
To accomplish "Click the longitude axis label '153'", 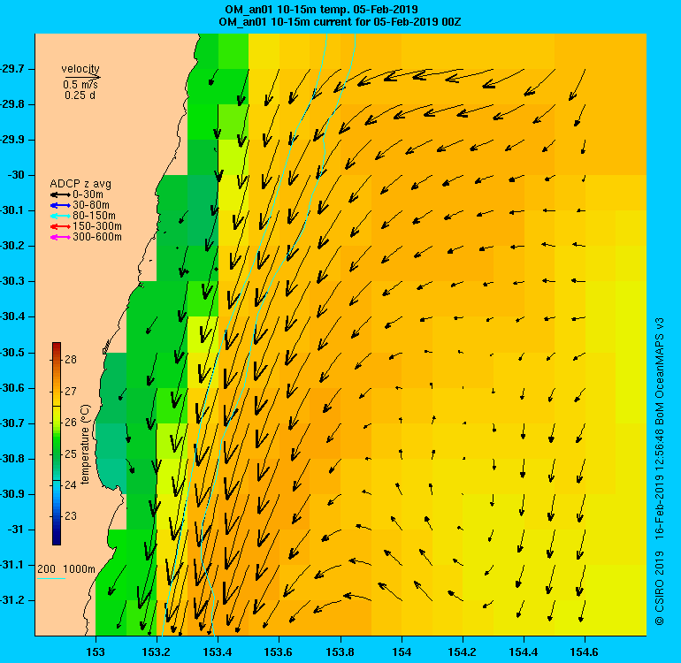I will coord(96,652).
